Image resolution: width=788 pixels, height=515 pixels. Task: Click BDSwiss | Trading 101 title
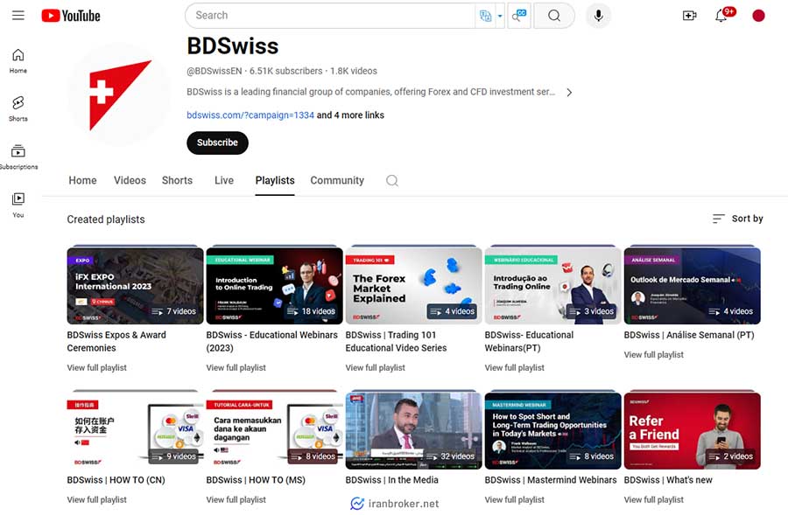click(x=396, y=341)
